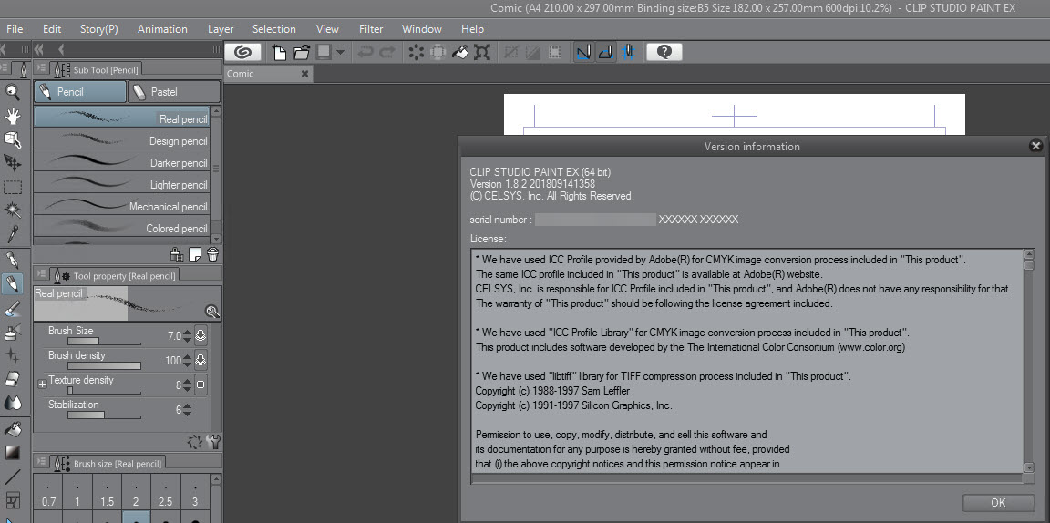This screenshot has height=523, width=1050.
Task: Open the help question mark button
Action: point(664,52)
